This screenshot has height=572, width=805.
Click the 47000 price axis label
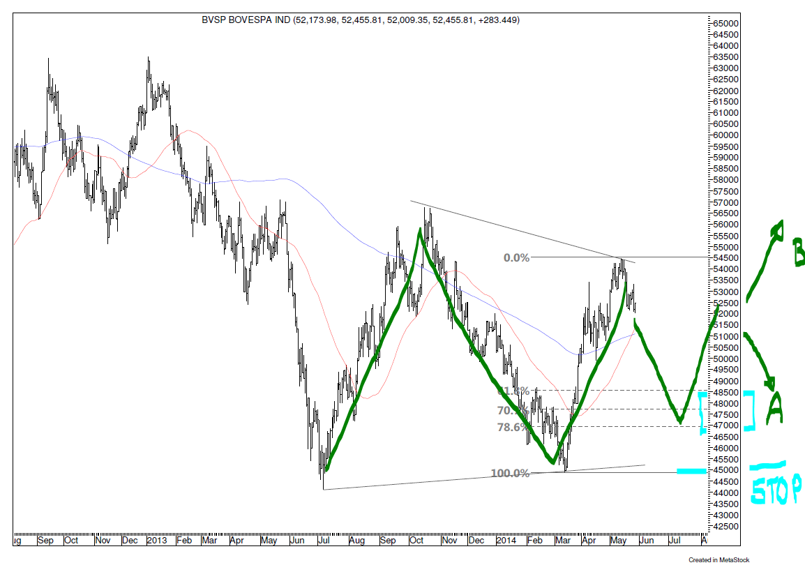[726, 426]
